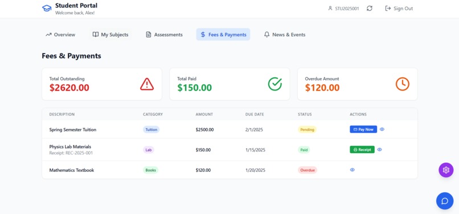Click the AMOUNT column header
The height and width of the screenshot is (214, 459).
[x=204, y=114]
